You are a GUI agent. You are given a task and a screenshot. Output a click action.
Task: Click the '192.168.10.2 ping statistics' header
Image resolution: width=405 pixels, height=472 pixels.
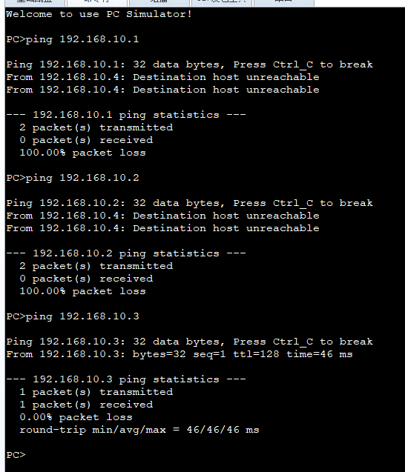click(x=126, y=253)
